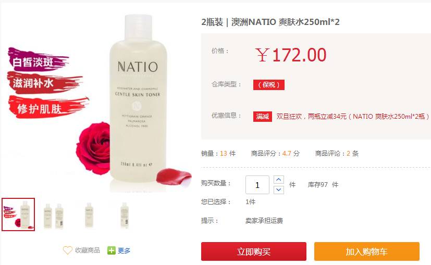Click product rating 4.7 分

291,154
